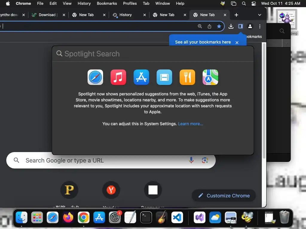Open the Chrome three-dot menu

point(260,26)
